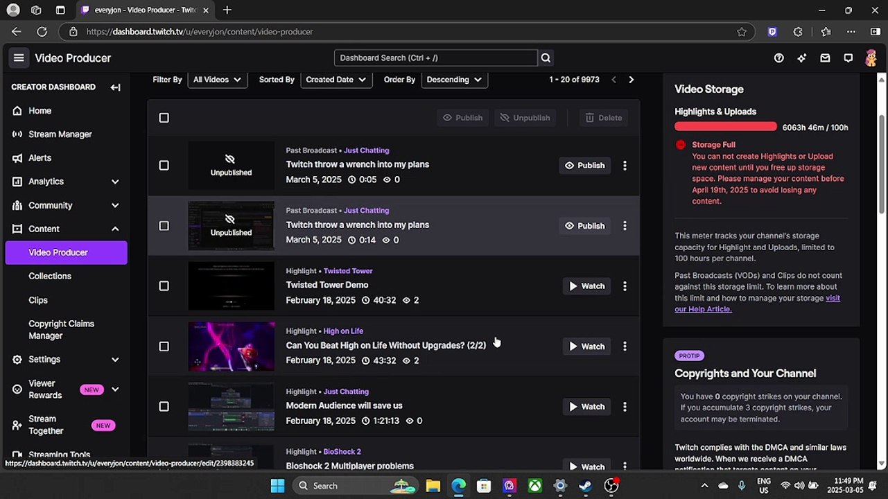
Task: Bookmark this page with star icon
Action: pyautogui.click(x=742, y=32)
